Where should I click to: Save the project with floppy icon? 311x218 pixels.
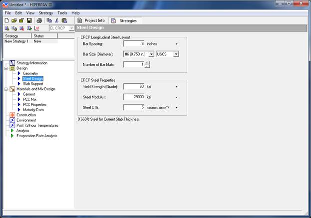coord(29,20)
